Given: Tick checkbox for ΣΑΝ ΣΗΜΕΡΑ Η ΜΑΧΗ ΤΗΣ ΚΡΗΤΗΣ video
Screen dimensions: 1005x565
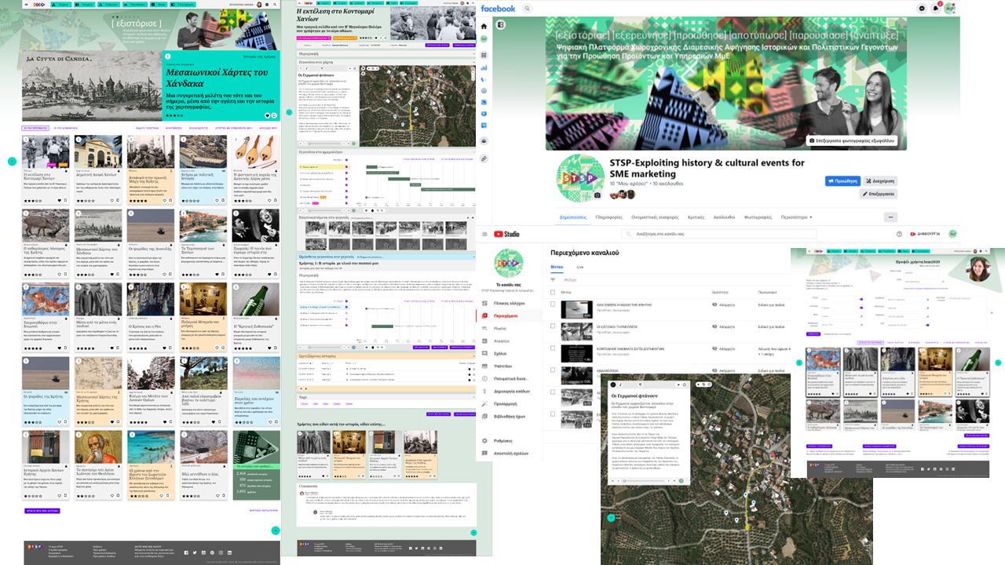Looking at the screenshot, I should 554,304.
